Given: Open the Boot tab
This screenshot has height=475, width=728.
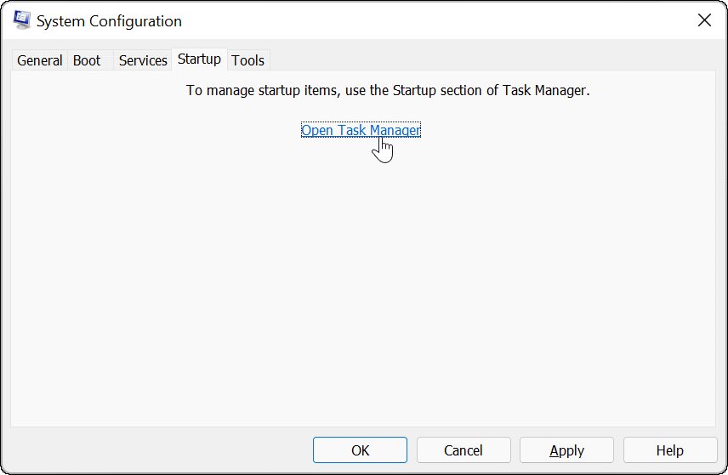Looking at the screenshot, I should pos(87,60).
